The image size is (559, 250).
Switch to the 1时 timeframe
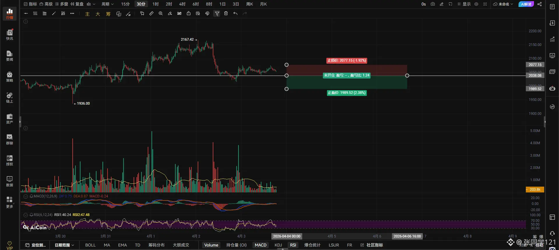156,4
